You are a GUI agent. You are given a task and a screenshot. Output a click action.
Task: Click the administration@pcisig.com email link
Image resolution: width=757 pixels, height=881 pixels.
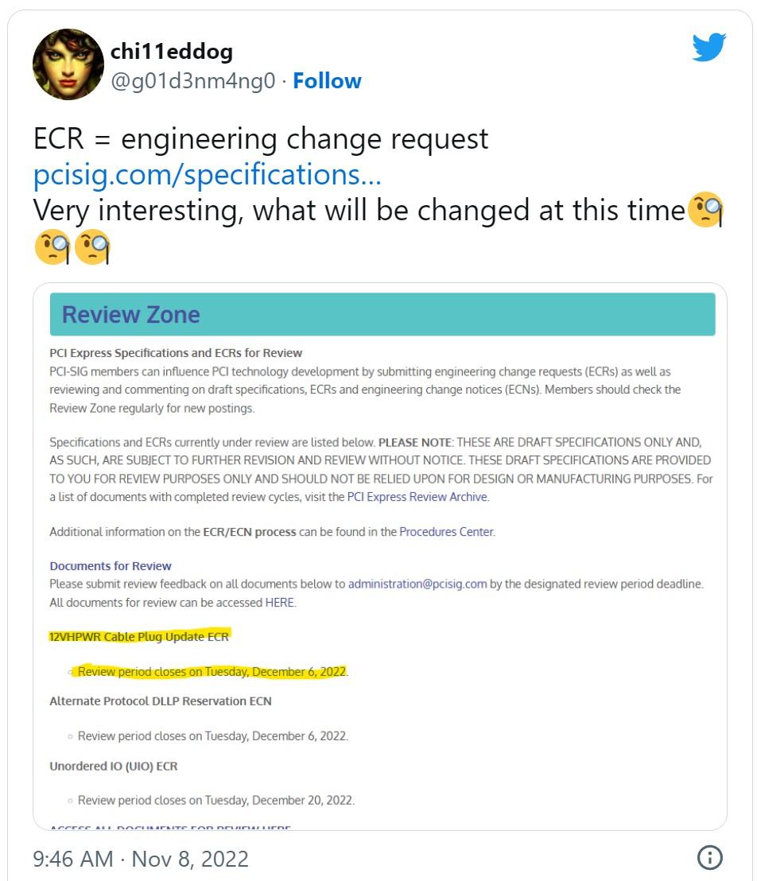click(417, 584)
